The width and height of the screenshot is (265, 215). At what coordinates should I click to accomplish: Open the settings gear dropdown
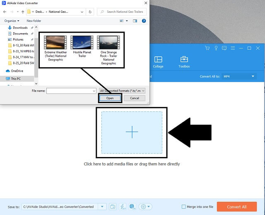[x=145, y=207]
